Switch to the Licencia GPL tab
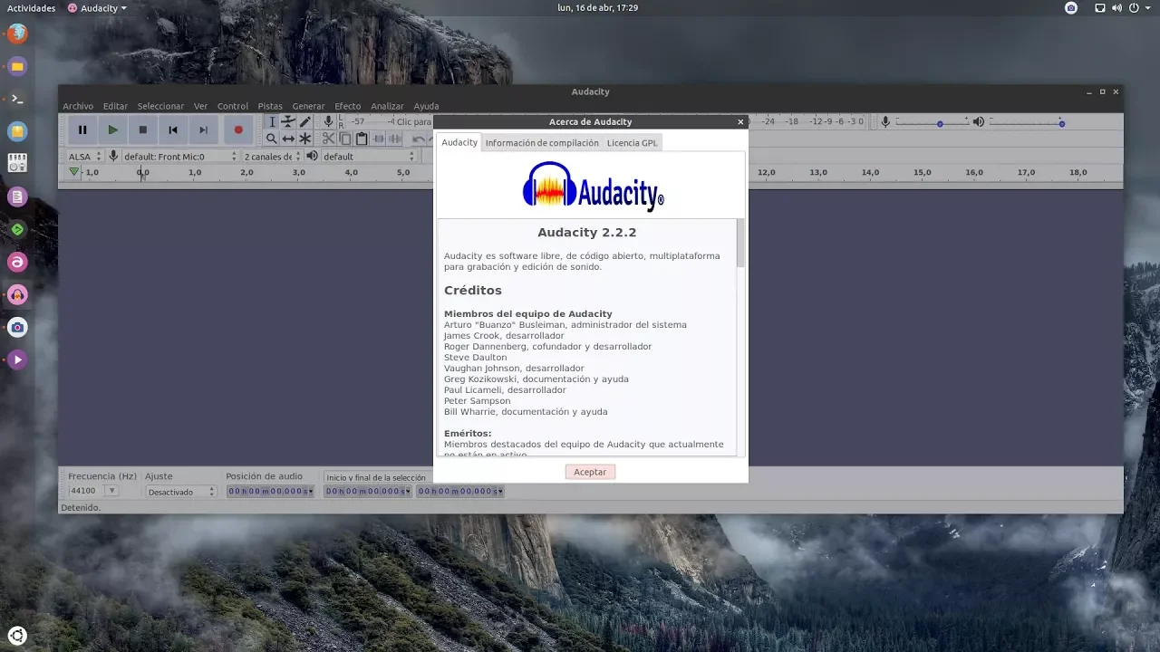The image size is (1160, 652). coord(632,143)
